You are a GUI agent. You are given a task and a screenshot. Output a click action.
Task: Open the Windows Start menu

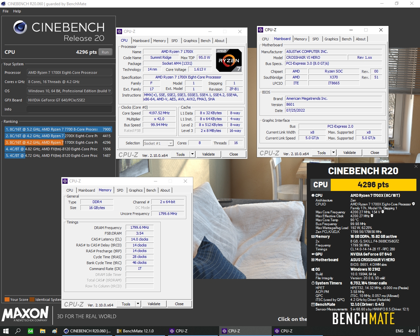(x=6, y=331)
